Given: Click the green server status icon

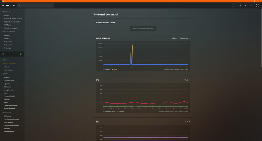Looking at the screenshot, I should (x=21, y=54).
